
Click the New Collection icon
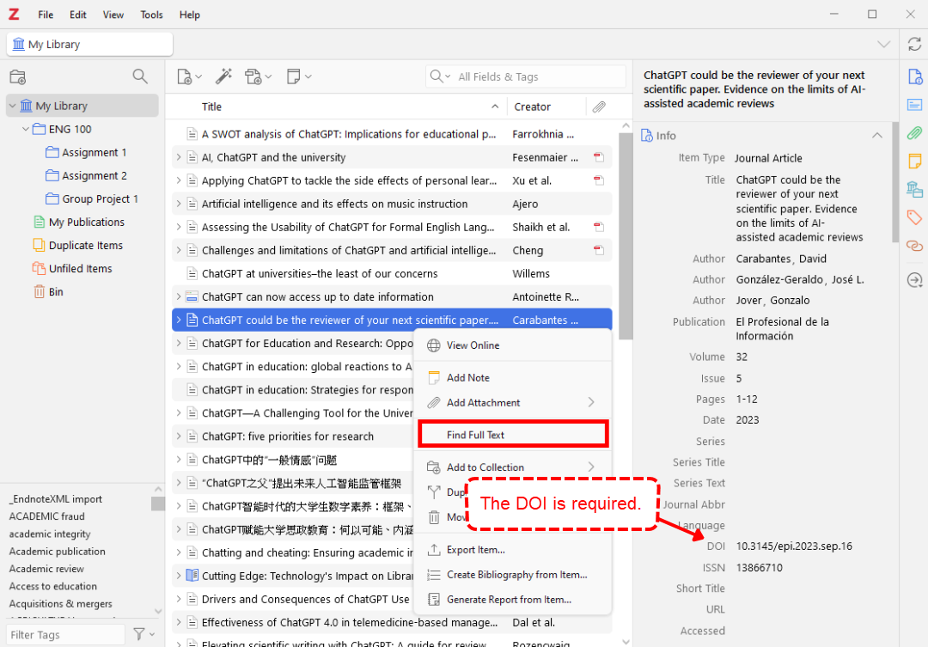(x=17, y=76)
